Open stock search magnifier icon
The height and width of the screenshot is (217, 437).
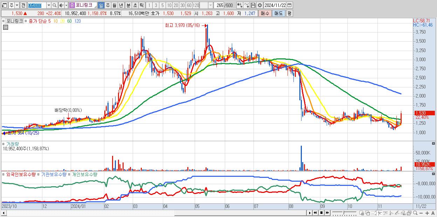click(x=55, y=5)
